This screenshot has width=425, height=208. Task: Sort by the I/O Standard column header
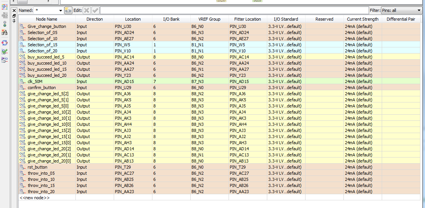(x=286, y=19)
